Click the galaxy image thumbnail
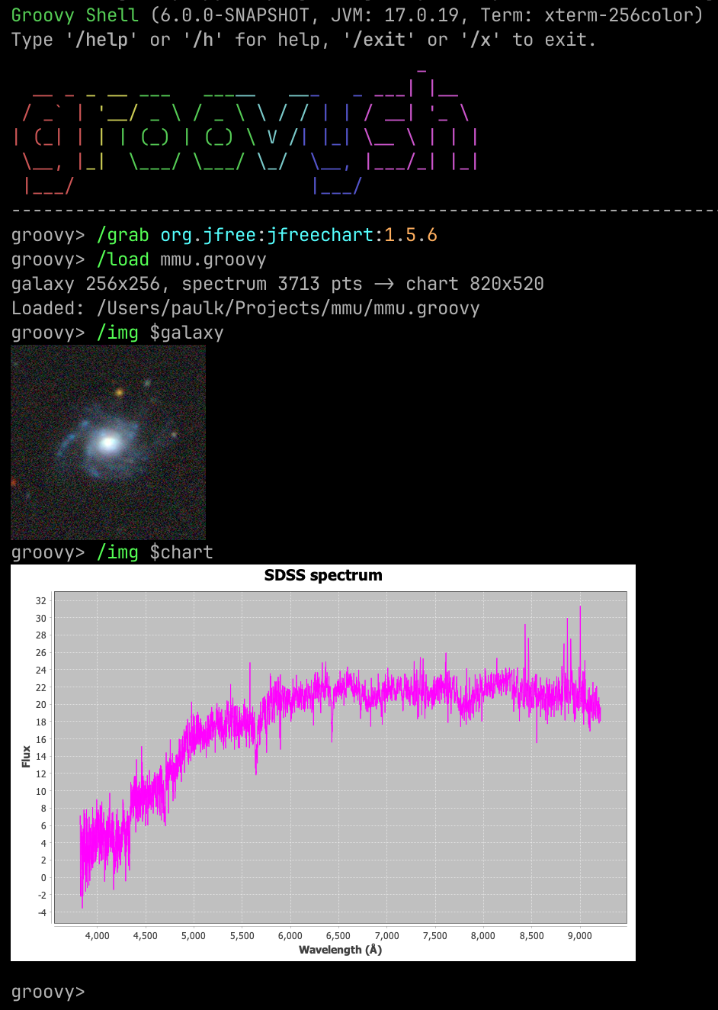The image size is (718, 1010). click(108, 442)
